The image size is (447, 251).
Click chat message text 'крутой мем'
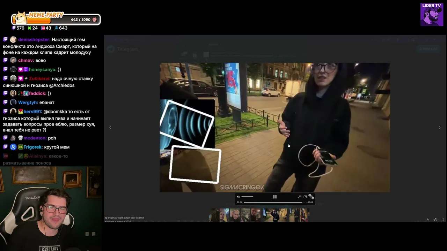[57, 147]
